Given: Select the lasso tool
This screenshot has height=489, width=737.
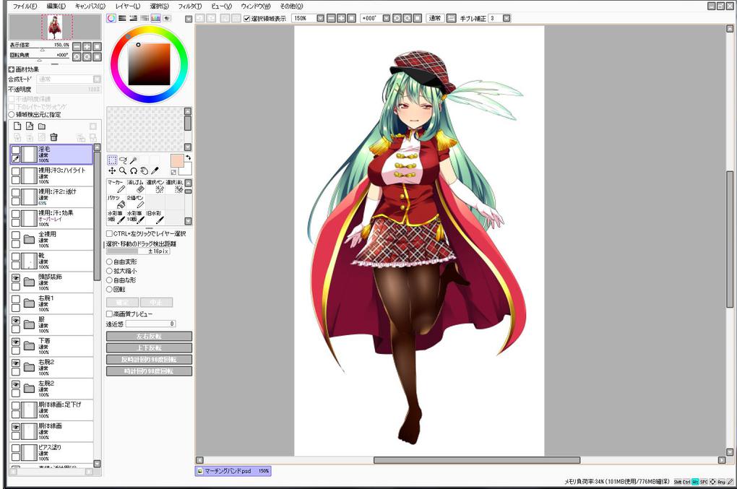Looking at the screenshot, I should 123,160.
